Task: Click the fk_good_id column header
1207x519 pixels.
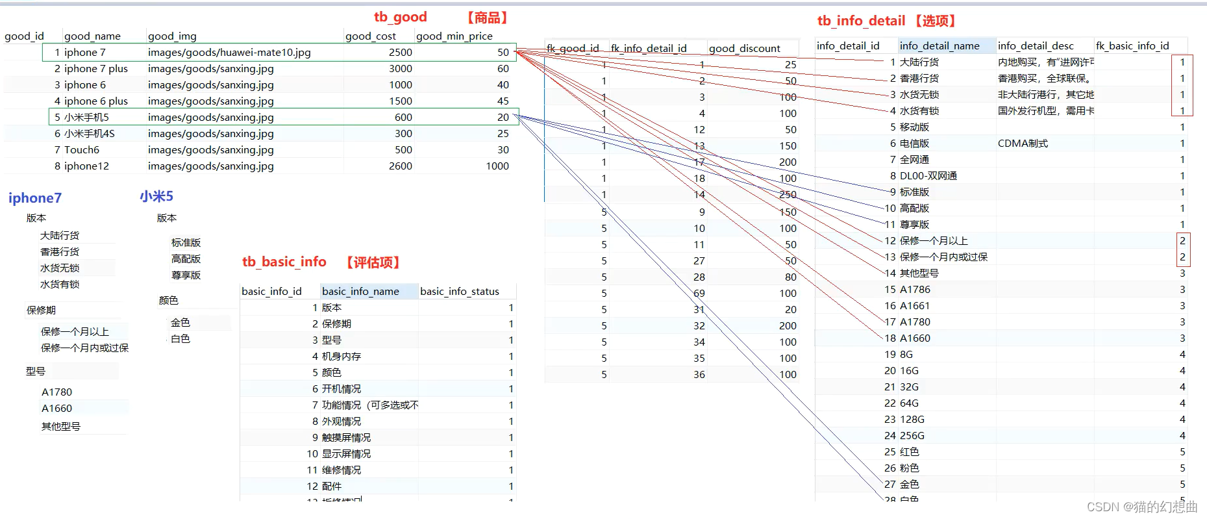Action: tap(573, 48)
